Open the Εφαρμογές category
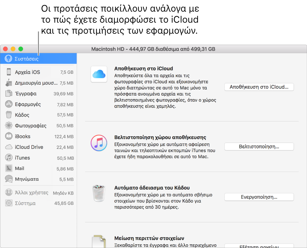Screen dimensions: 307x248 coord(38,104)
